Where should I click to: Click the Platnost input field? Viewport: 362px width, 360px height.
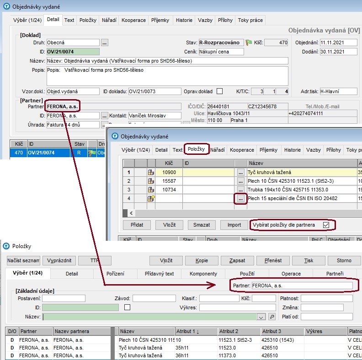point(327,298)
